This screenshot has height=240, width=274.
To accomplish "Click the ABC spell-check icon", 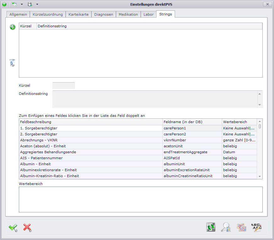I will pyautogui.click(x=256, y=227).
